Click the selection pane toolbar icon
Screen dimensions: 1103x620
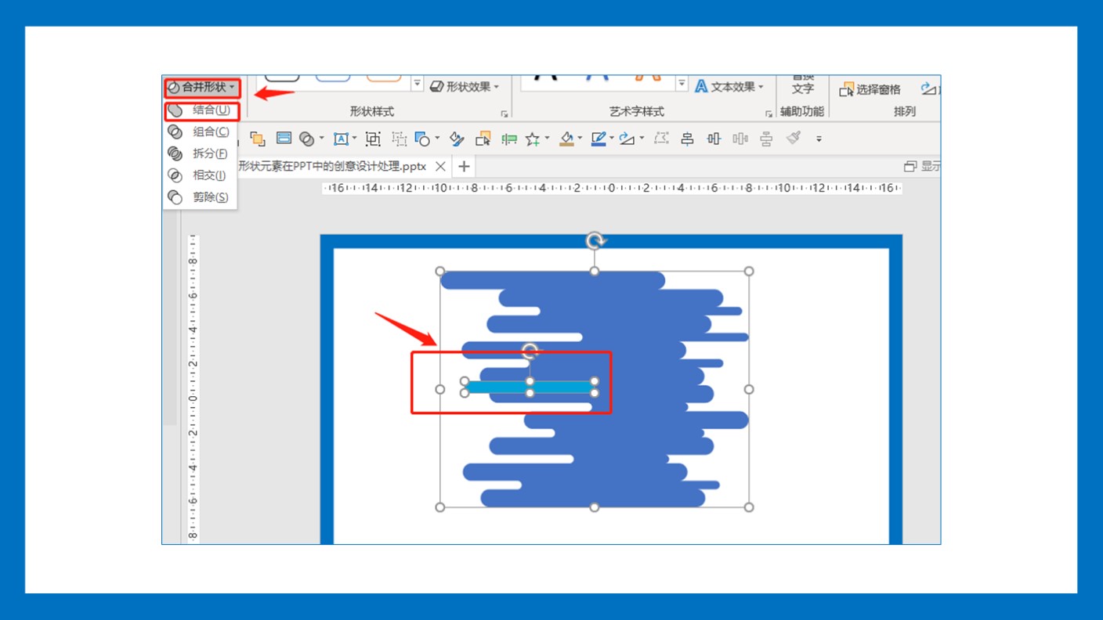click(483, 139)
